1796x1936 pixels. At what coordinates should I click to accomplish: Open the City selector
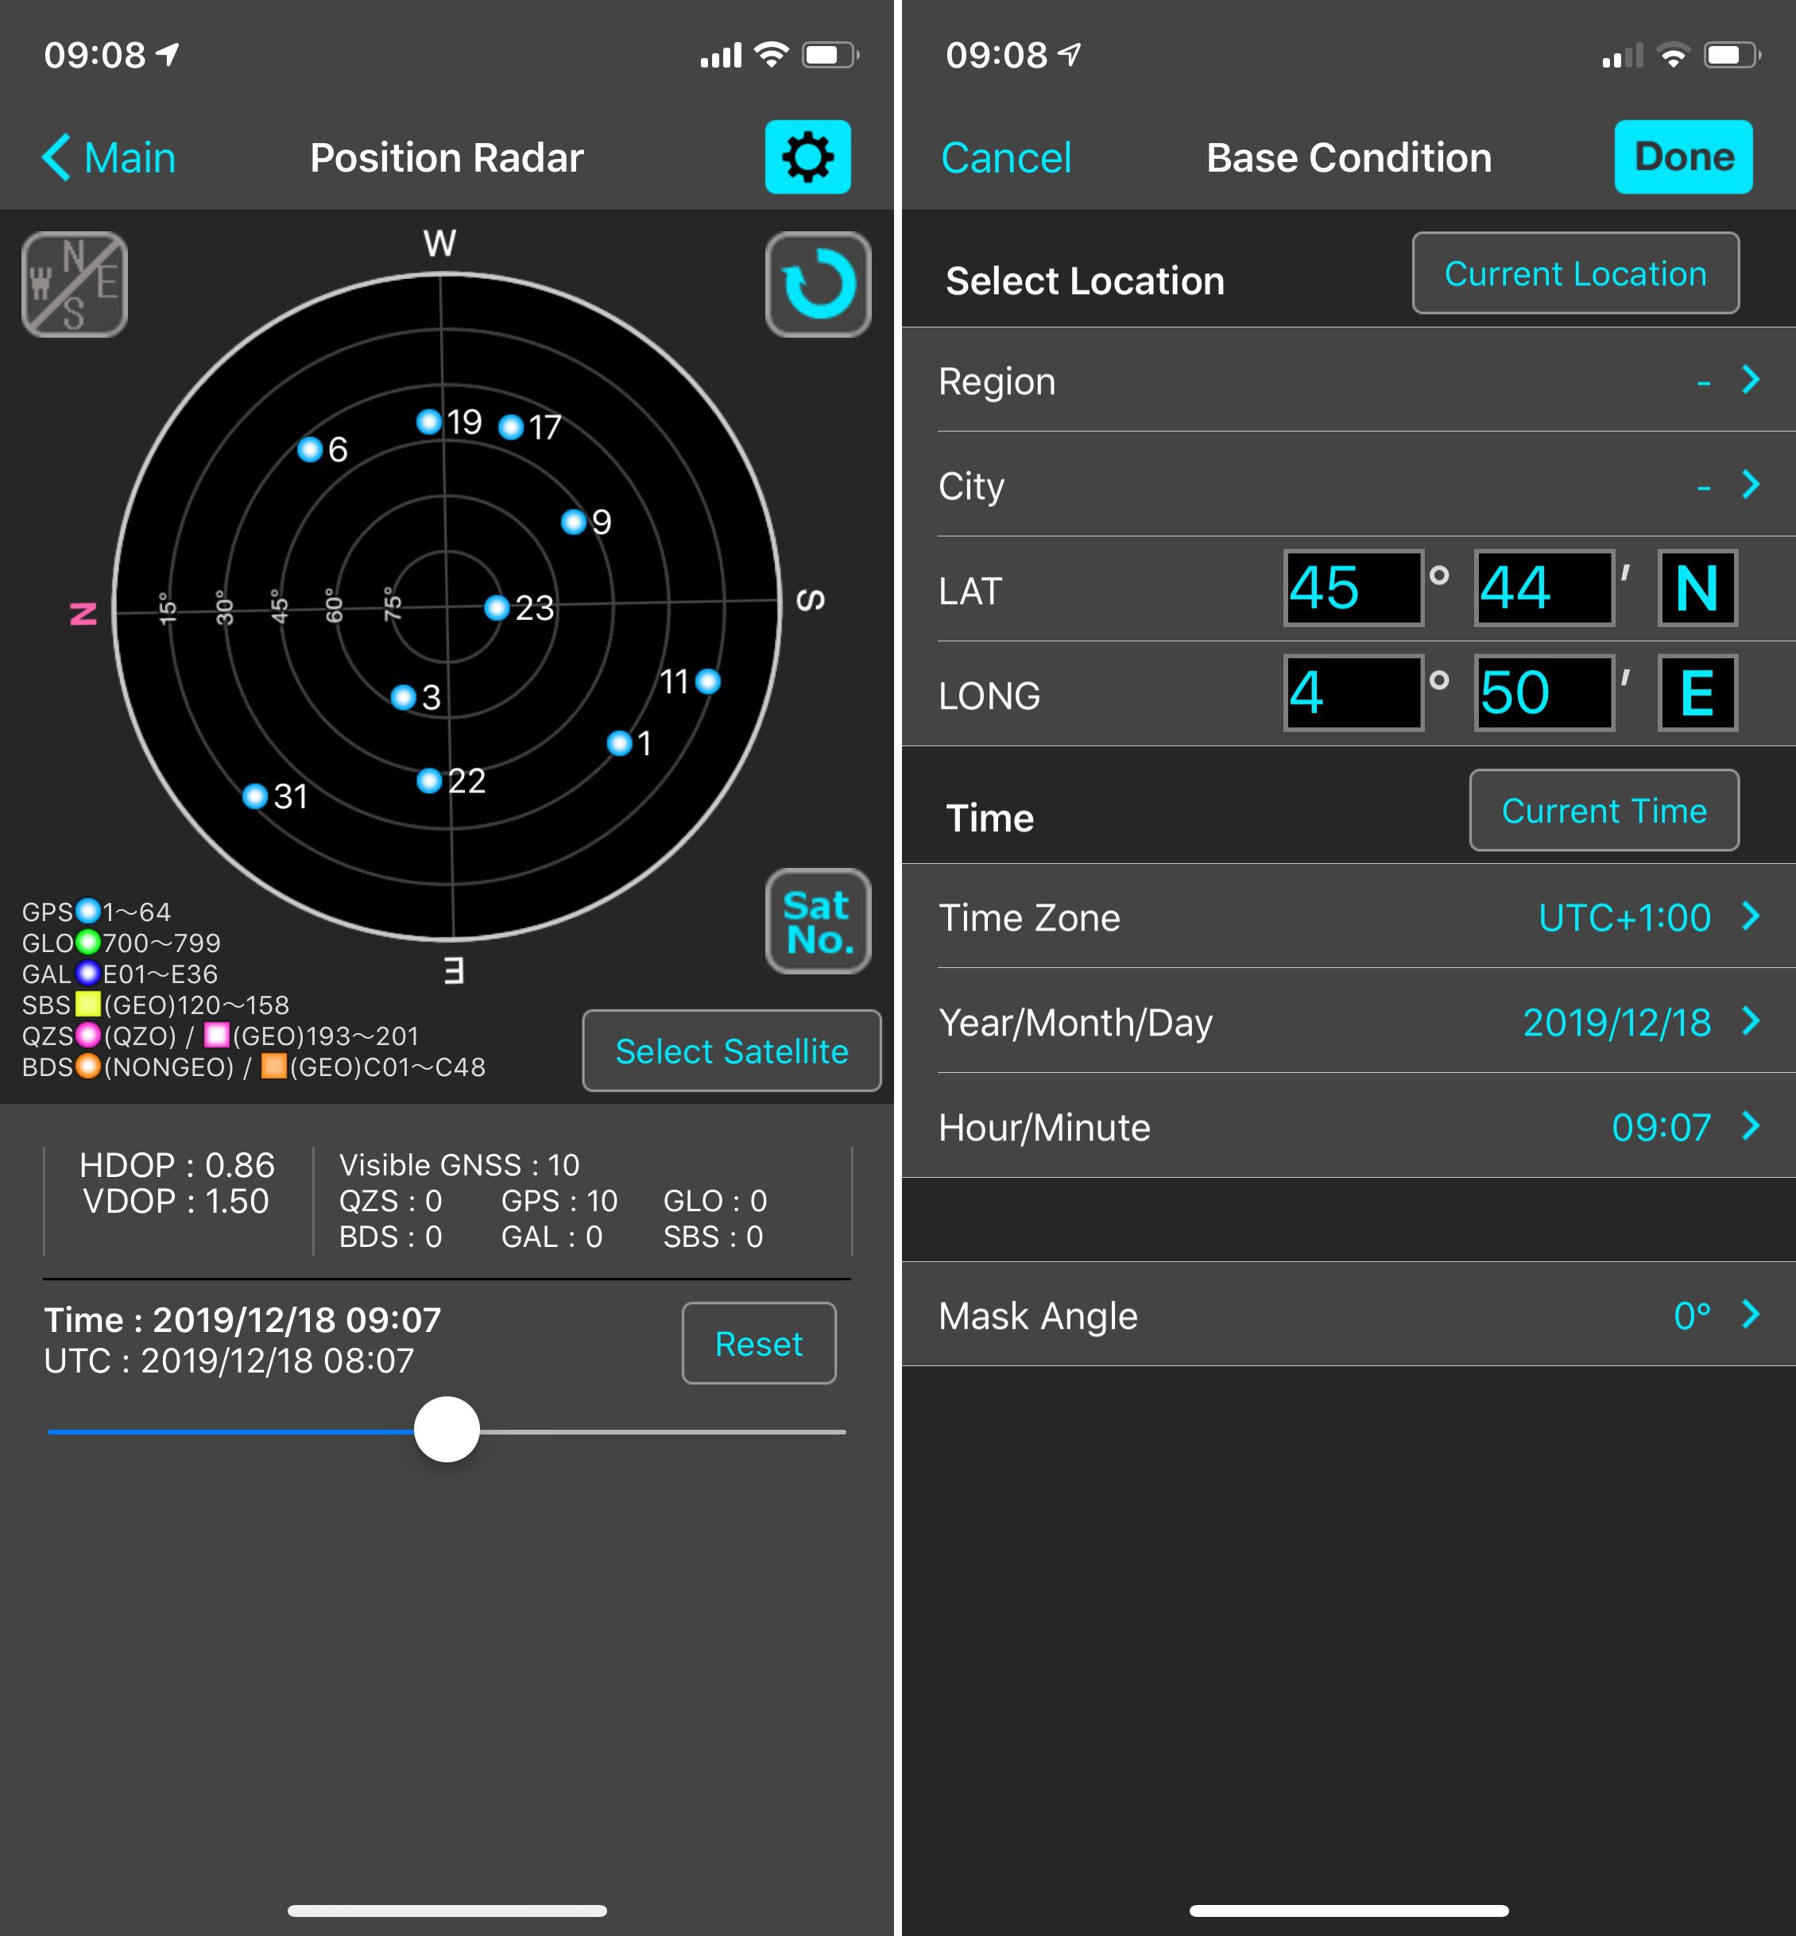(1749, 486)
